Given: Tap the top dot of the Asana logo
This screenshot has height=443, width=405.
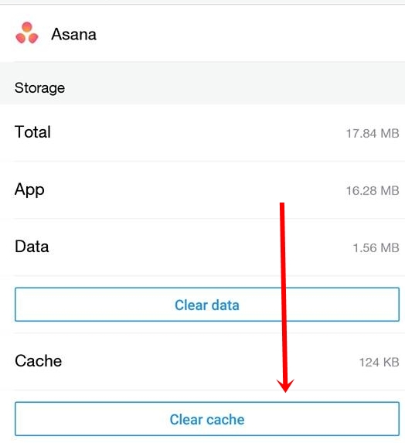Looking at the screenshot, I should [27, 27].
